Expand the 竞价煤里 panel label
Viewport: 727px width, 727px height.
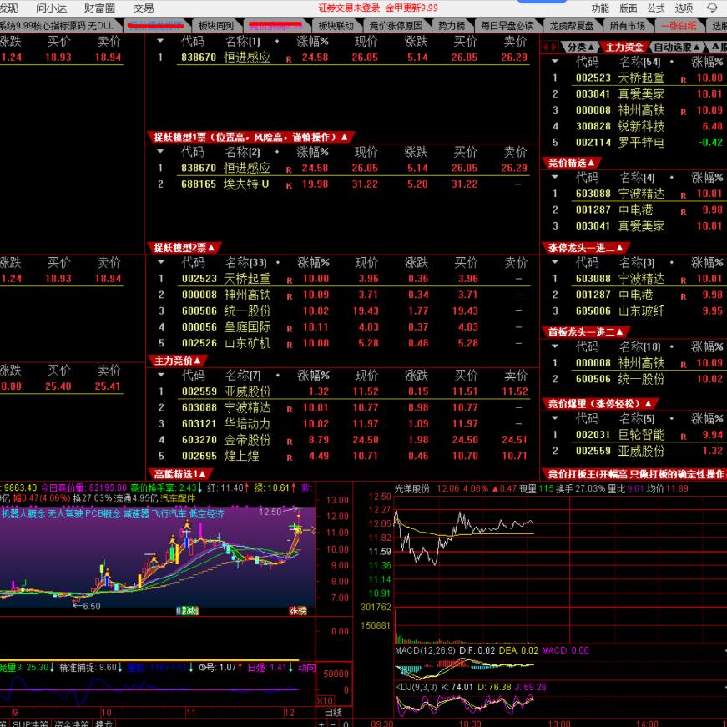point(600,404)
